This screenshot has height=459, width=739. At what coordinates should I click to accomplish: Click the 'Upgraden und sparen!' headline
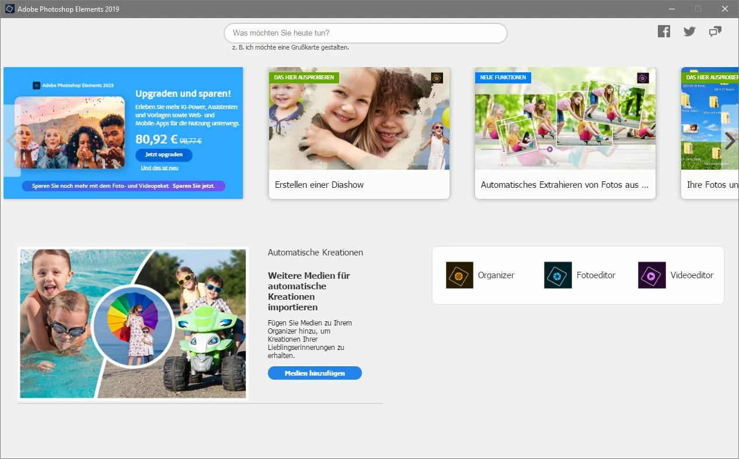click(x=183, y=93)
